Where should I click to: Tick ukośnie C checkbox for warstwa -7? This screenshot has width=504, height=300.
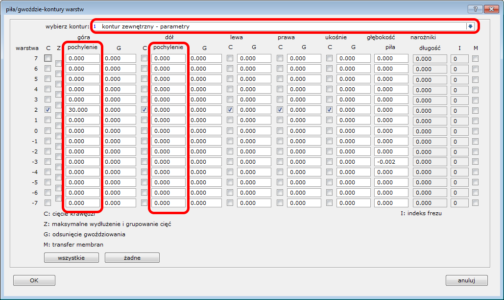tap(330, 202)
